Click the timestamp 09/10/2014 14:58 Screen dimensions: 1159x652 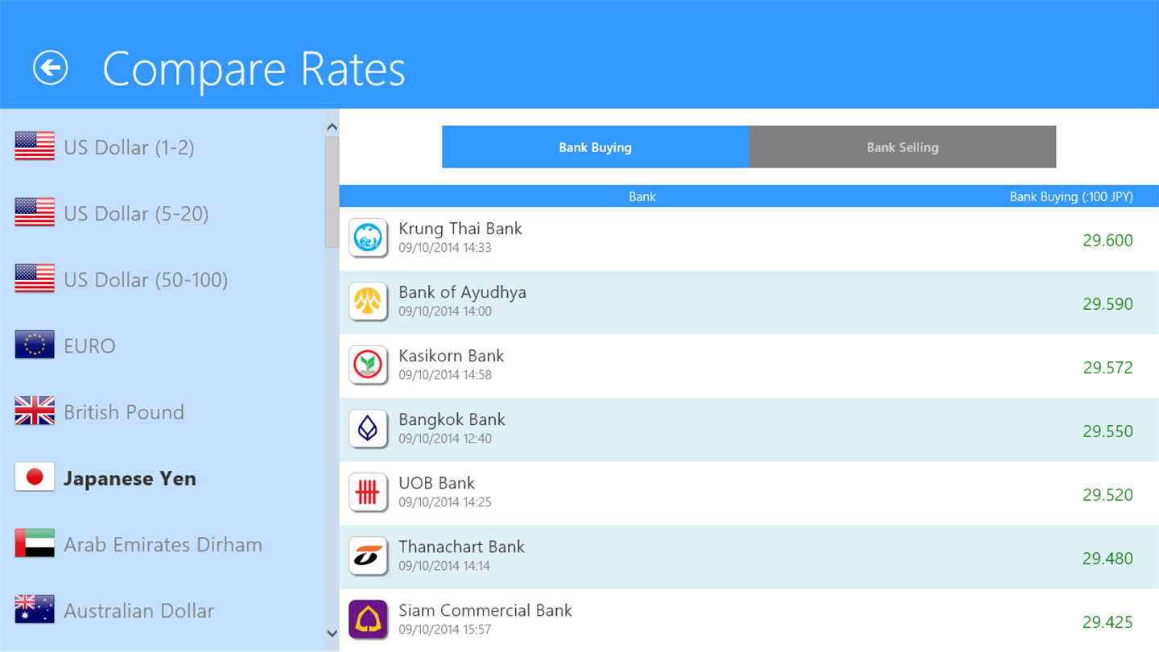(x=445, y=375)
